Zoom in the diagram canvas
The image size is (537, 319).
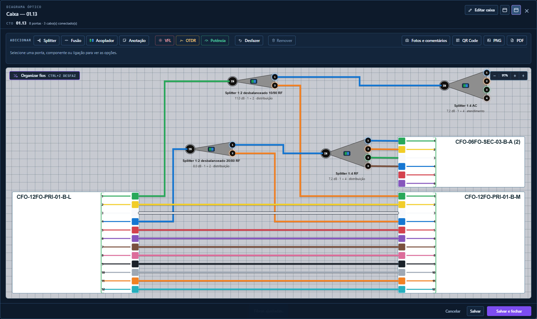coord(515,76)
